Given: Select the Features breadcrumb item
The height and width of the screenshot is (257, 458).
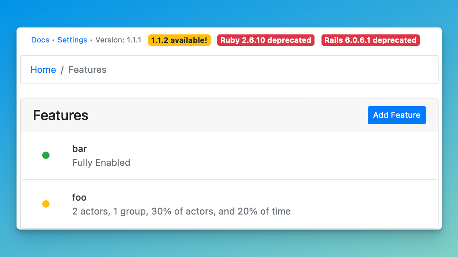Looking at the screenshot, I should [x=87, y=70].
